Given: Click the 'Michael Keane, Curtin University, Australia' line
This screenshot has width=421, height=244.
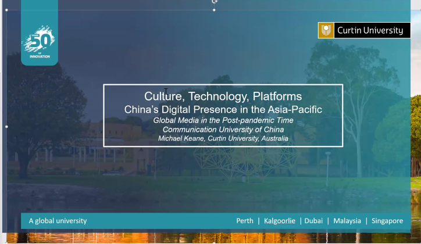Looking at the screenshot, I should tap(223, 138).
